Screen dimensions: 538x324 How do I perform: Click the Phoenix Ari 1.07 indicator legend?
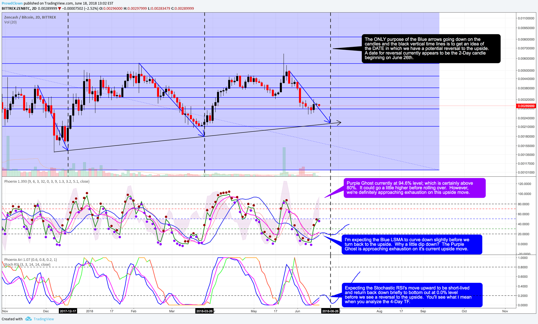click(31, 259)
